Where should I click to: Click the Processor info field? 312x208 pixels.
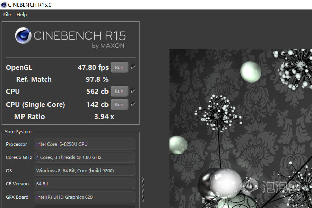tap(85, 144)
